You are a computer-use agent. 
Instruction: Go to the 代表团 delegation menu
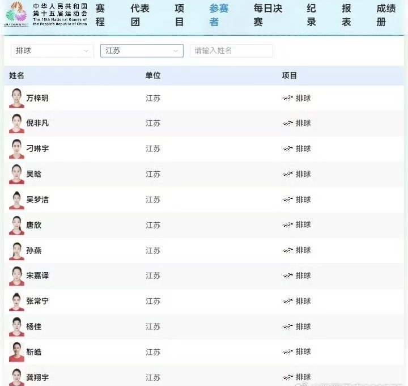pyautogui.click(x=140, y=15)
